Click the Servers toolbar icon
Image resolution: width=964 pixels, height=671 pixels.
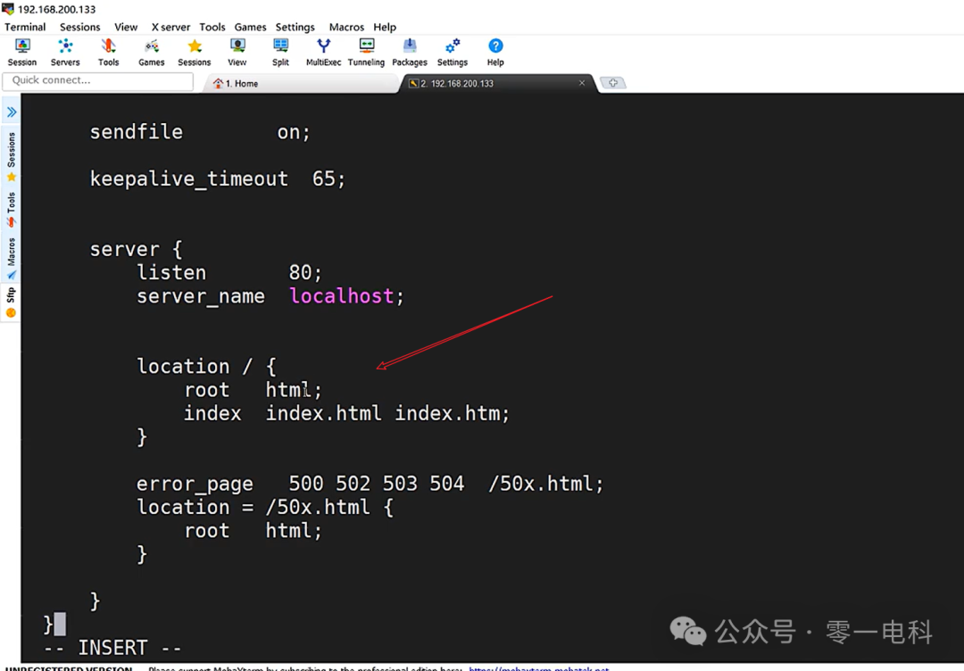[65, 51]
